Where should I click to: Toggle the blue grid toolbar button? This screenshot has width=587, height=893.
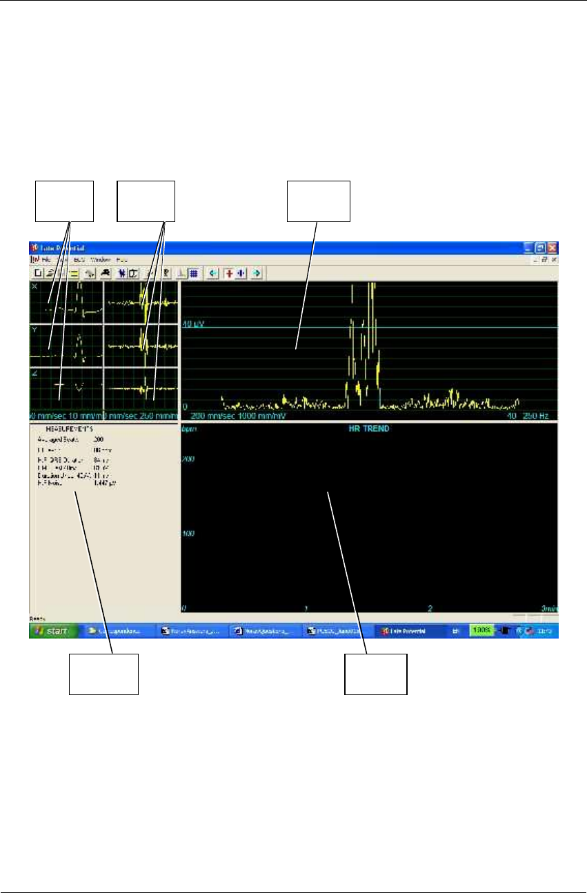pos(194,273)
